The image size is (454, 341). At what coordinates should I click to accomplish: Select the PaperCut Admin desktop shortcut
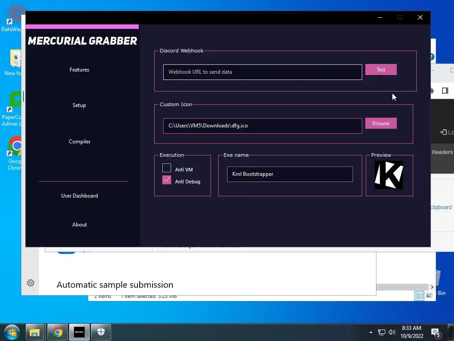coord(12,109)
